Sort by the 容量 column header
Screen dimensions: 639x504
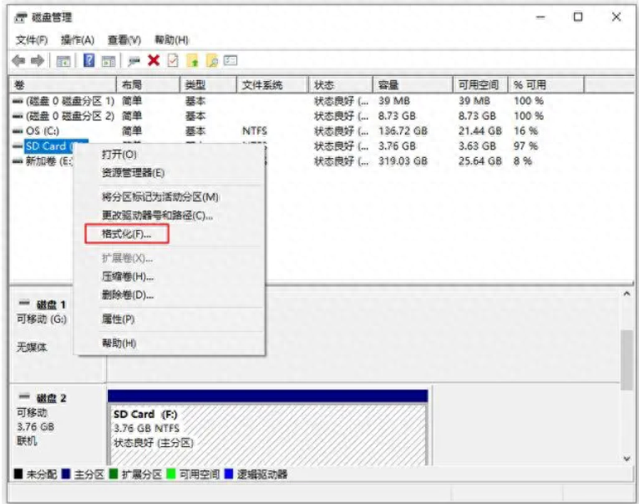[x=413, y=84]
